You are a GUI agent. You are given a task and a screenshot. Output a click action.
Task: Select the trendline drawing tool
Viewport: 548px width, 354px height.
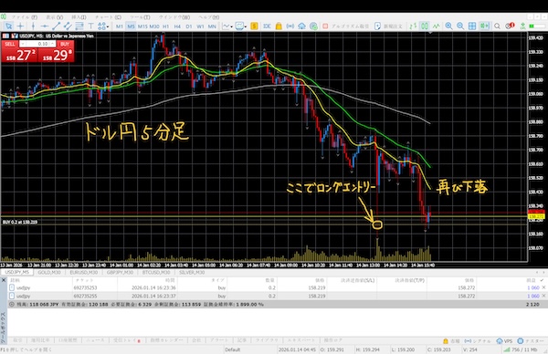tap(56, 26)
